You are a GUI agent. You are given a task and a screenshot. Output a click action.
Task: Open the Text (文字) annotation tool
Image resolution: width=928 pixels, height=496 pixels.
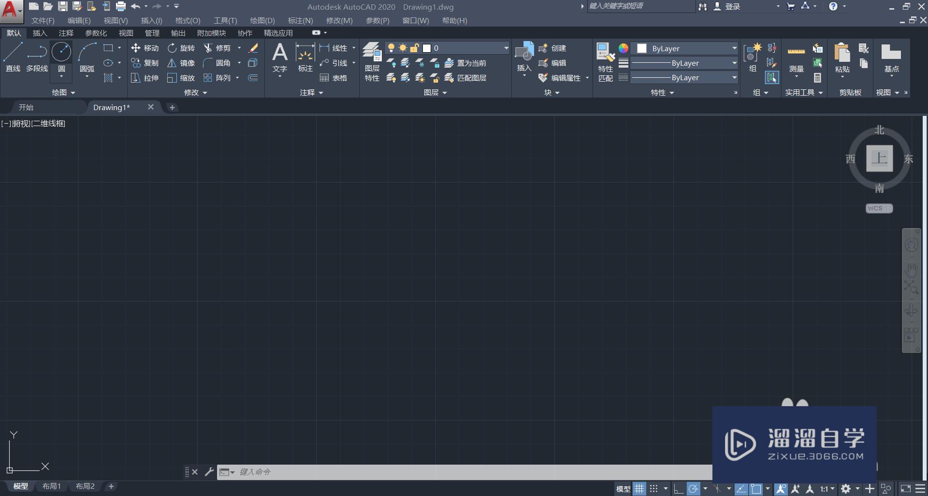coord(280,58)
